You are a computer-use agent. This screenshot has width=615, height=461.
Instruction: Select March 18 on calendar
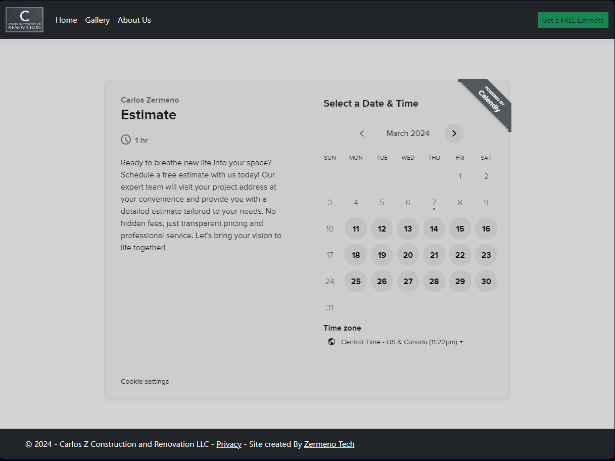point(356,255)
